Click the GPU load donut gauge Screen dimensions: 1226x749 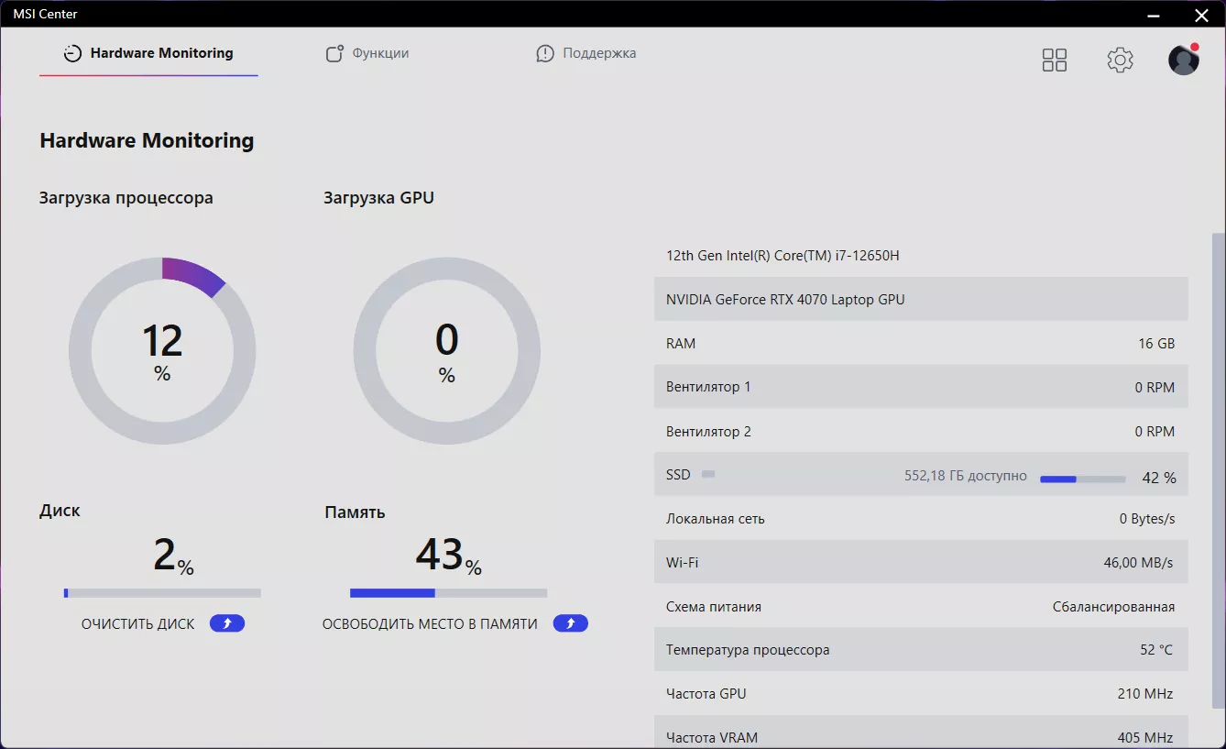coord(447,350)
